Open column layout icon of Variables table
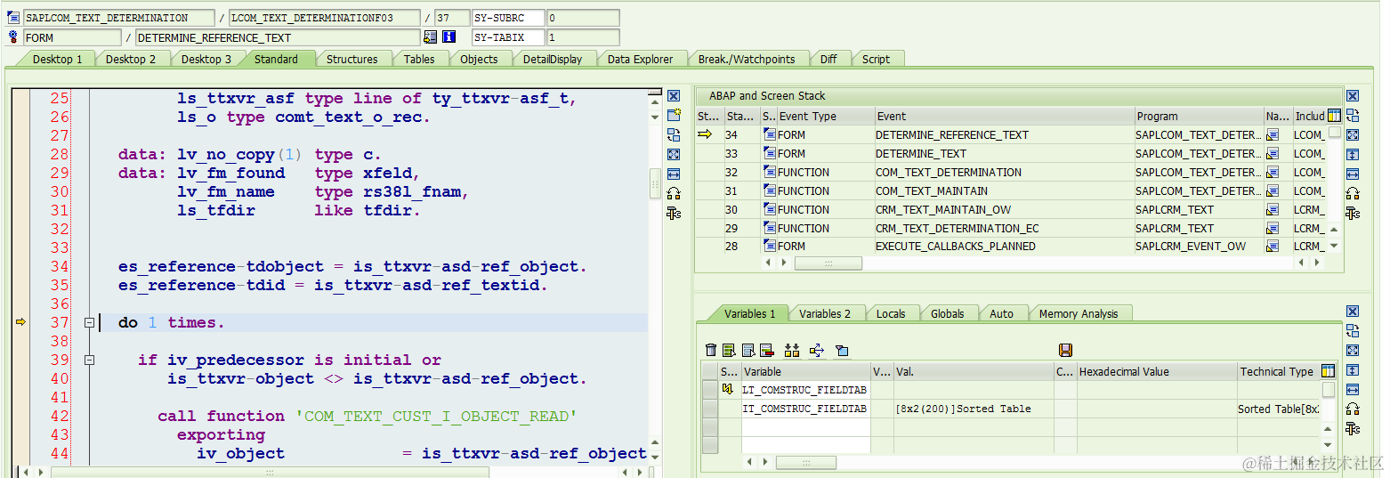 coord(1329,371)
